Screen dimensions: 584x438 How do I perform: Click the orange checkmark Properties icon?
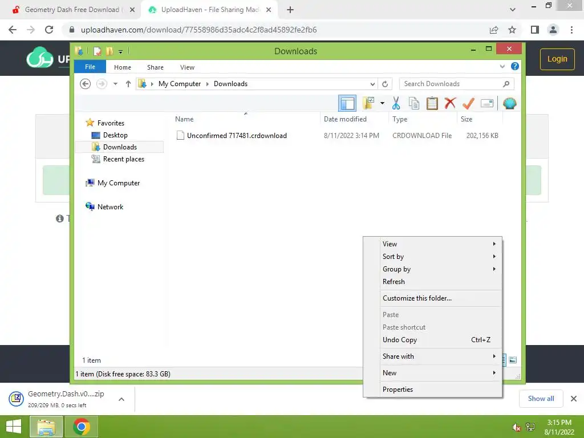tap(469, 103)
